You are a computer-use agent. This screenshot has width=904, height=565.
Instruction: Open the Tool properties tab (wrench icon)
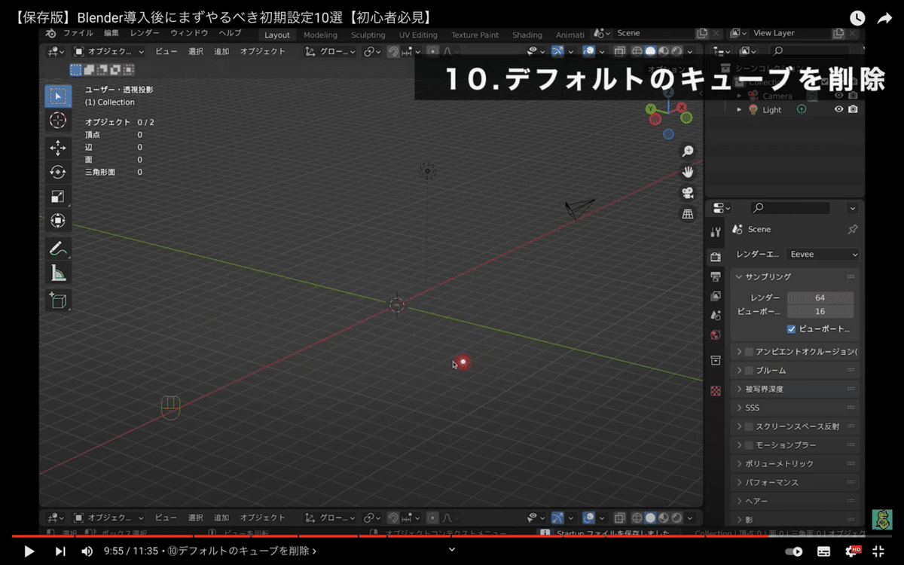click(x=716, y=232)
